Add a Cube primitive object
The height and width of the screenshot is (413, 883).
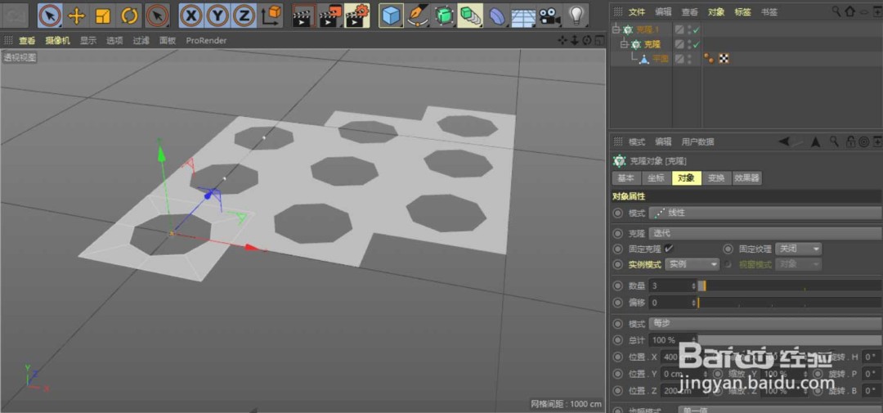click(x=392, y=15)
